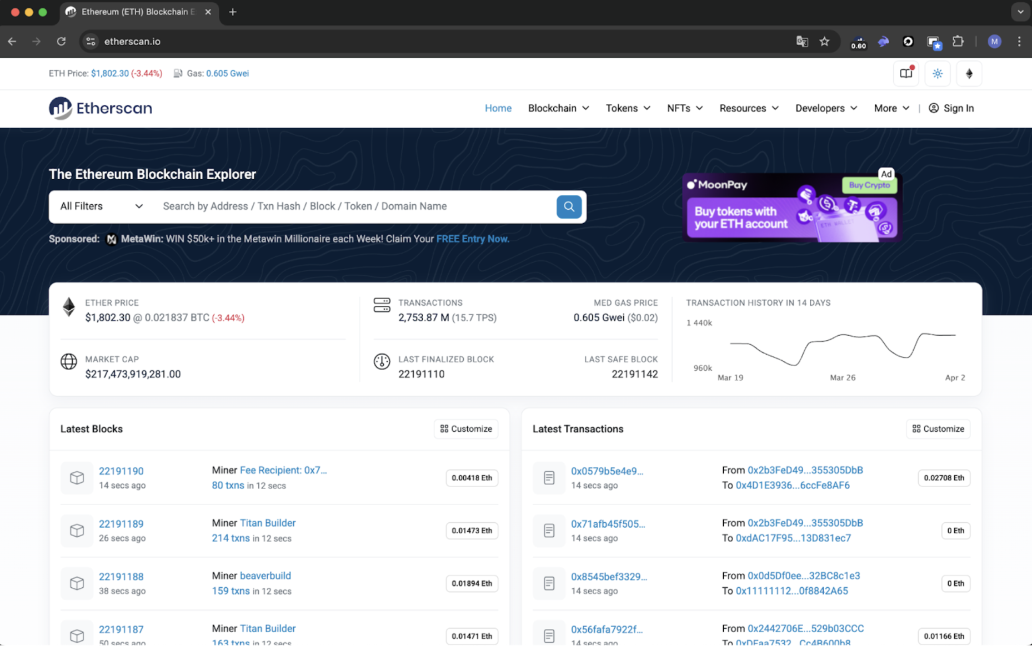The height and width of the screenshot is (646, 1032).
Task: Toggle the light/dark theme sun icon
Action: click(938, 73)
